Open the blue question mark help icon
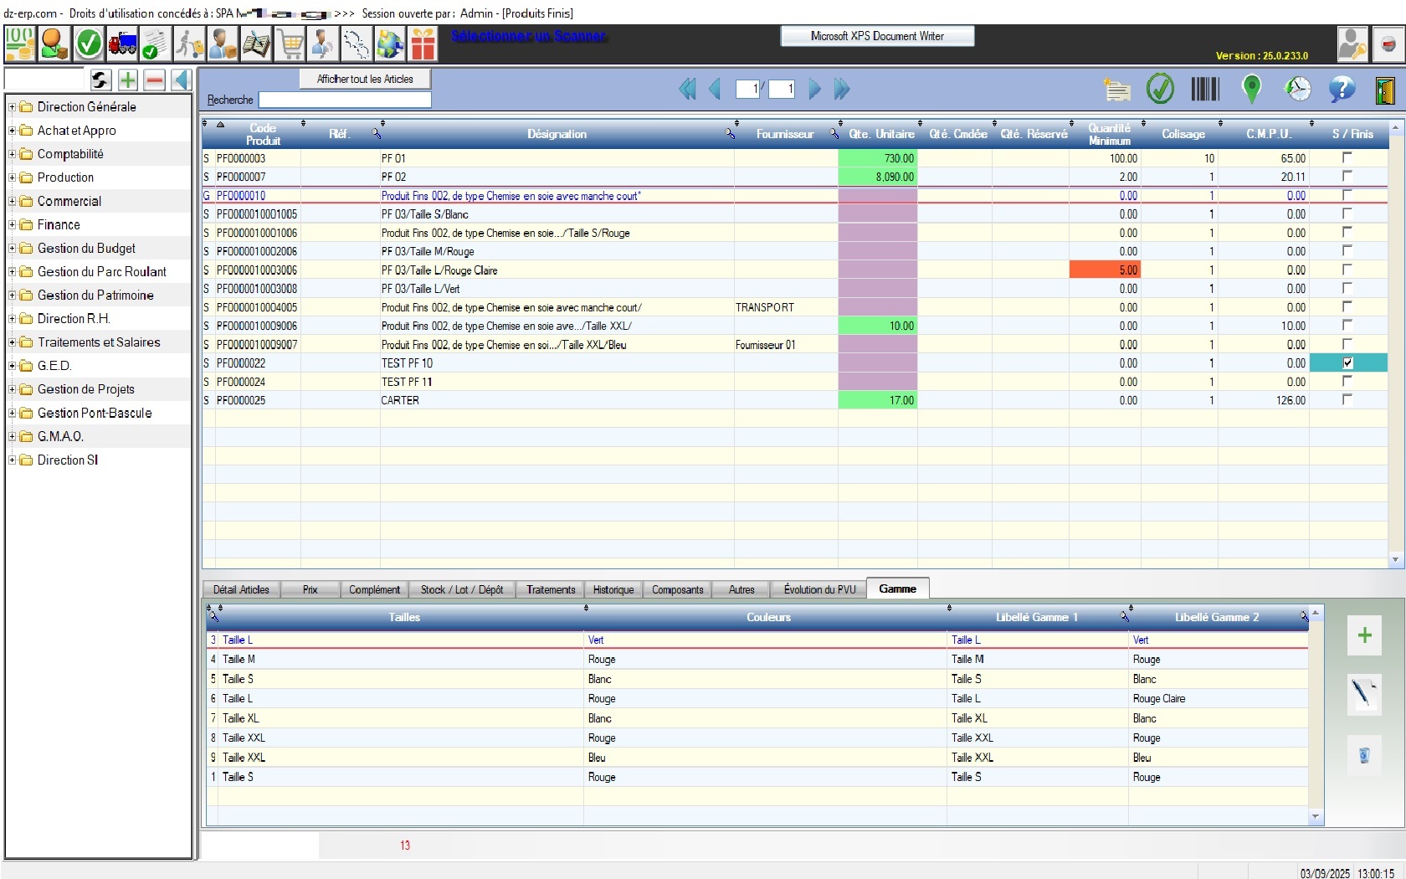Viewport: 1406px width, 879px height. [x=1341, y=89]
